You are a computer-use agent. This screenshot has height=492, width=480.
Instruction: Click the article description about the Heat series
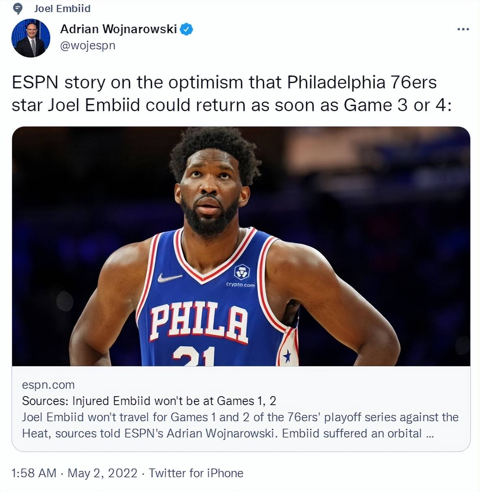[240, 425]
